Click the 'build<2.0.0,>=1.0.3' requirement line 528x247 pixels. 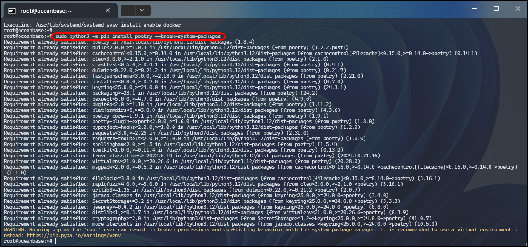[176, 47]
